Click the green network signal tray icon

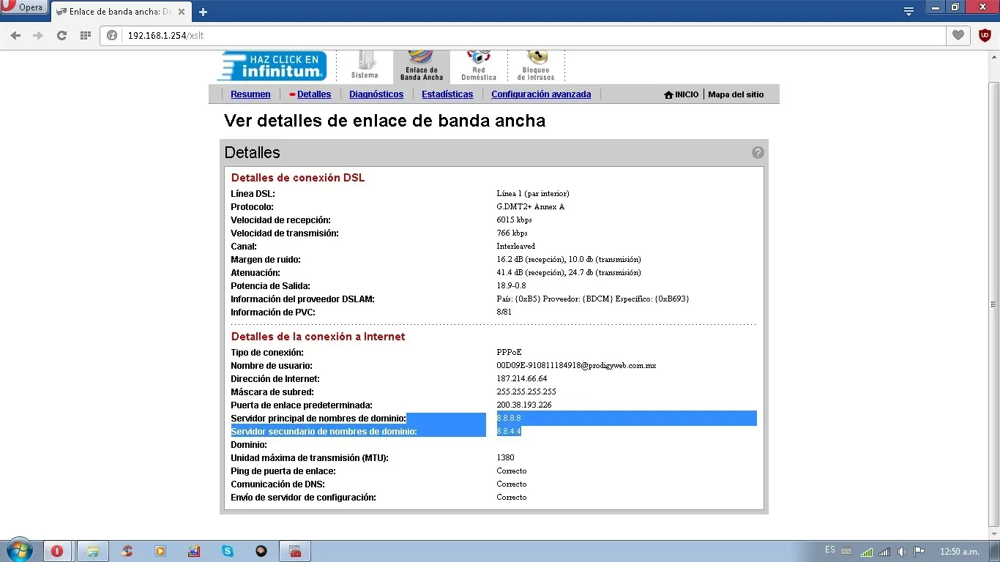[x=867, y=551]
